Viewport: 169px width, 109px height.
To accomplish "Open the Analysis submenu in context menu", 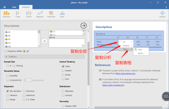I will click(x=126, y=46).
